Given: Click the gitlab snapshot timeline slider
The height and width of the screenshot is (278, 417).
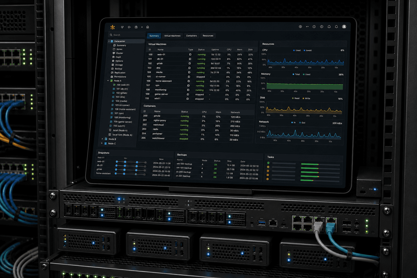Looking at the screenshot, I should [x=131, y=170].
